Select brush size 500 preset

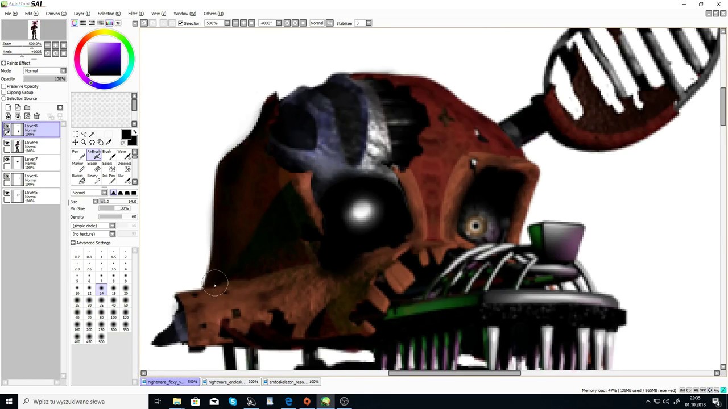click(101, 339)
